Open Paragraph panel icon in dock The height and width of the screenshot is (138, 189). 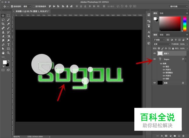(149, 37)
